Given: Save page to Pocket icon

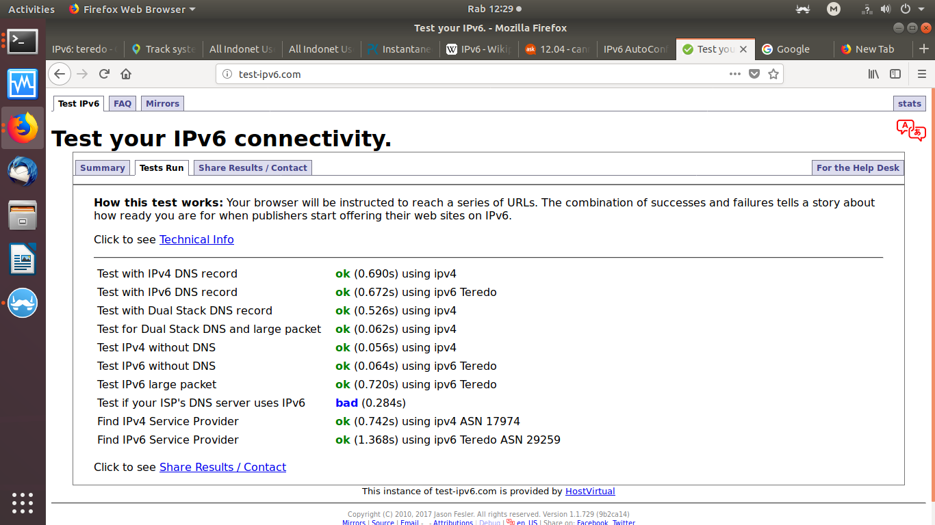Looking at the screenshot, I should point(754,74).
